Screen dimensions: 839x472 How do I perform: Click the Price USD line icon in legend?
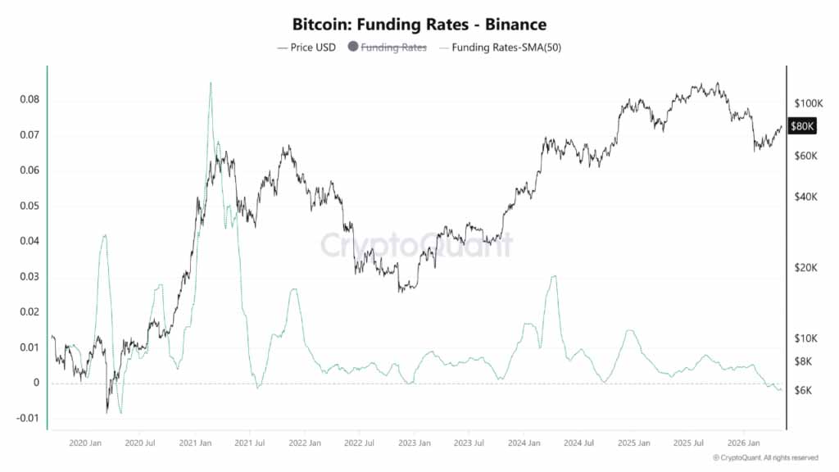[282, 48]
